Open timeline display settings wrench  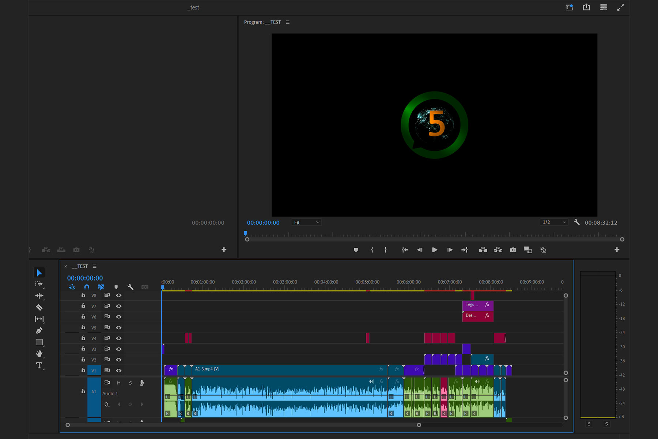[x=131, y=287]
